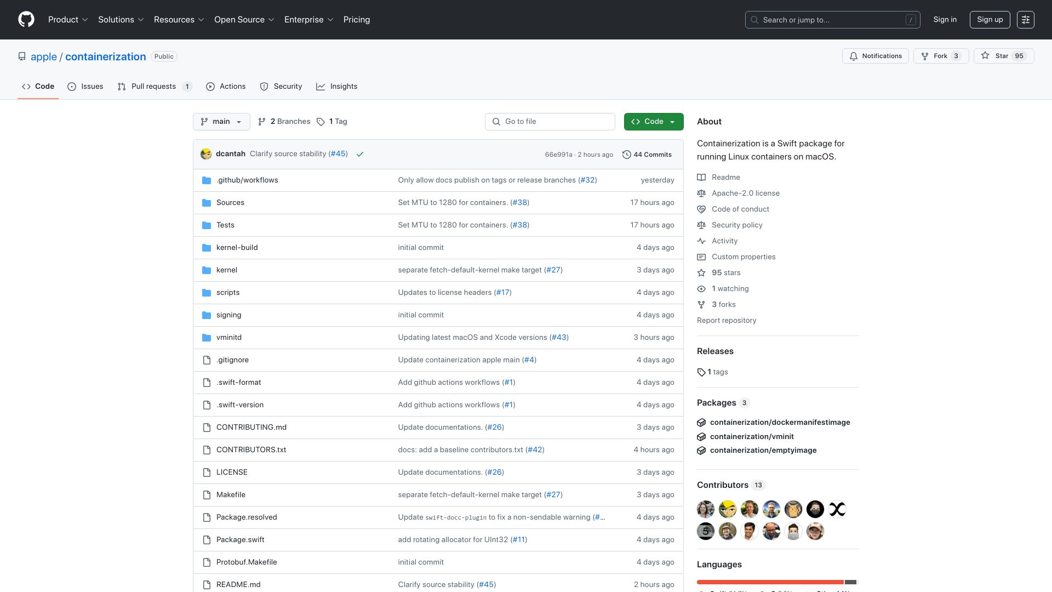This screenshot has height=592, width=1052.
Task: Expand the Open Source menu
Action: pyautogui.click(x=244, y=20)
